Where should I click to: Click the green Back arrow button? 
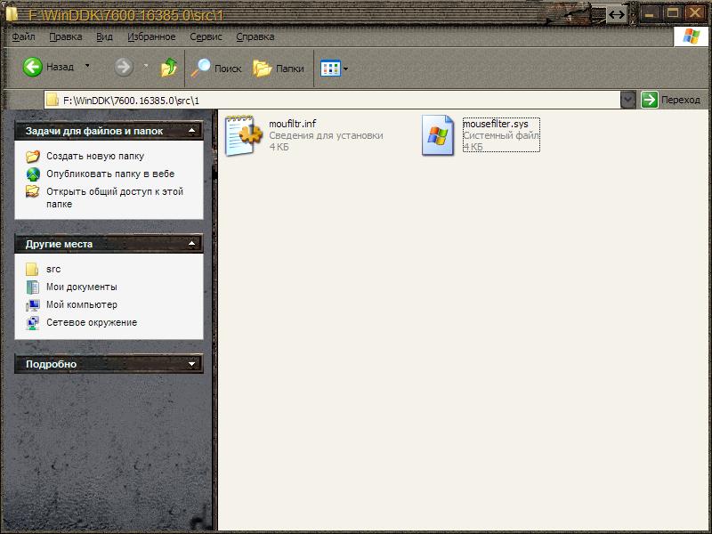(x=33, y=68)
